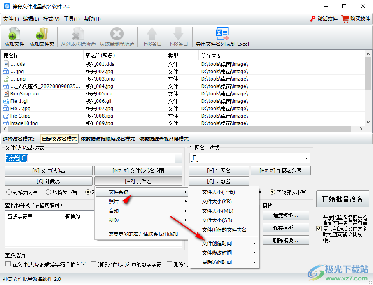Click [E#-#] extension range button
Viewport: 373px width, 285px height.
(281, 171)
